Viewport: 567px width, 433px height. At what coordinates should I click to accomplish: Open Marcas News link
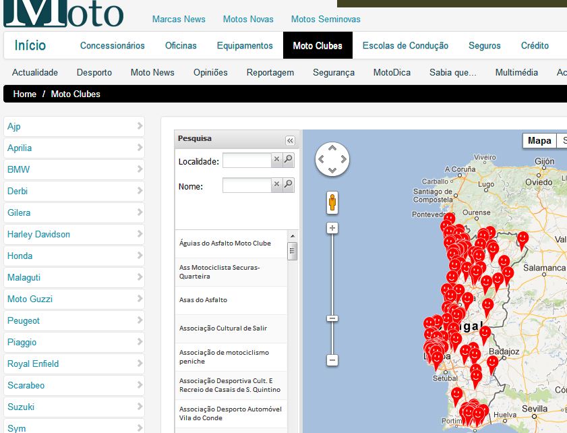[x=179, y=19]
